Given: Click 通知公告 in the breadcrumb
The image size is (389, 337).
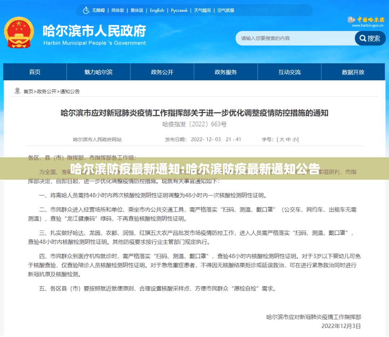Looking at the screenshot, I should pos(70,91).
